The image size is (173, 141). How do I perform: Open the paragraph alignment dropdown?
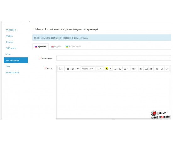tap(126, 69)
